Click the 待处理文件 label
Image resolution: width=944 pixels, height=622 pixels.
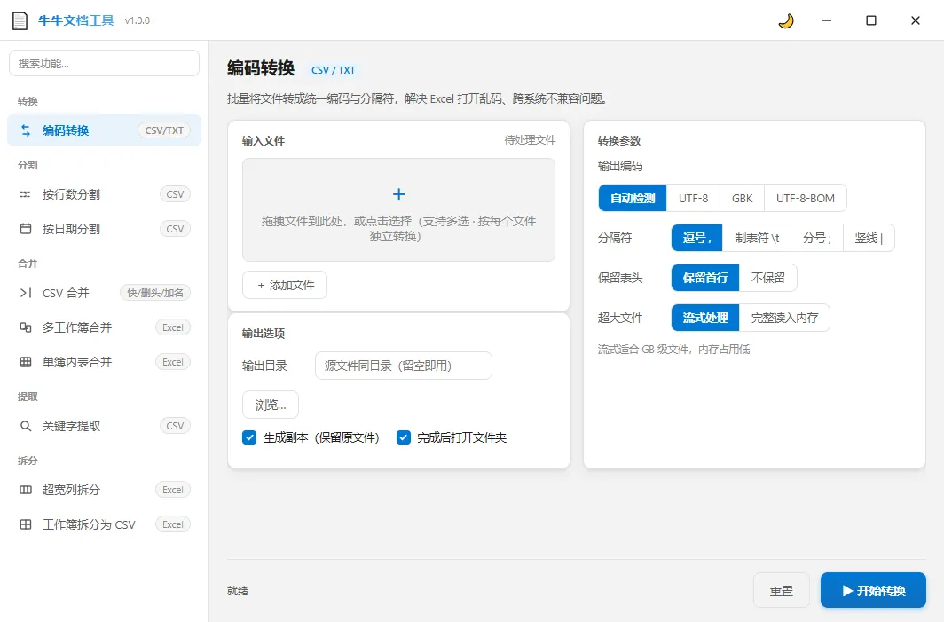(x=530, y=139)
